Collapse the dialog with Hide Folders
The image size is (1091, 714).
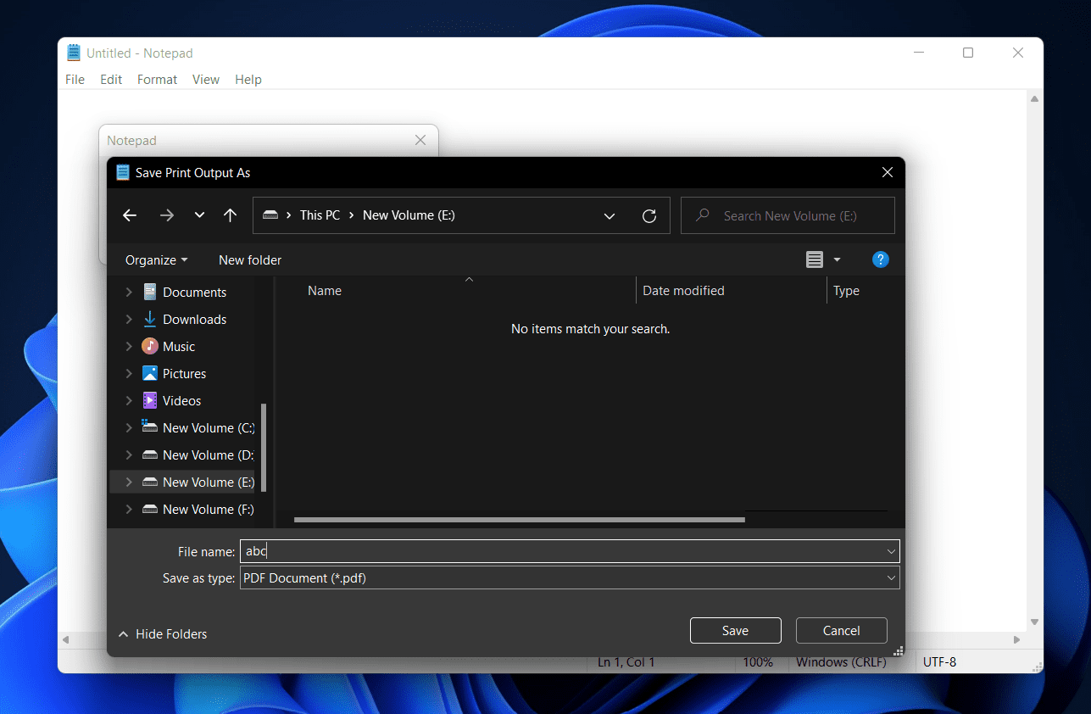coord(163,633)
